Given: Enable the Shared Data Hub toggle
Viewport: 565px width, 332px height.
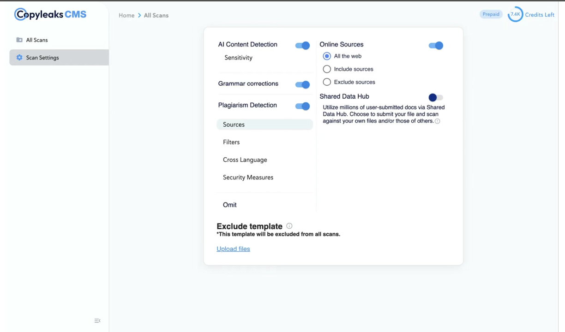Looking at the screenshot, I should (436, 97).
